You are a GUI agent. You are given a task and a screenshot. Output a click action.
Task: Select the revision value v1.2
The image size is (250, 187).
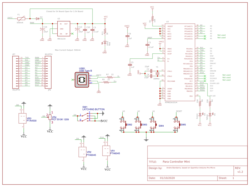[x=240, y=172]
